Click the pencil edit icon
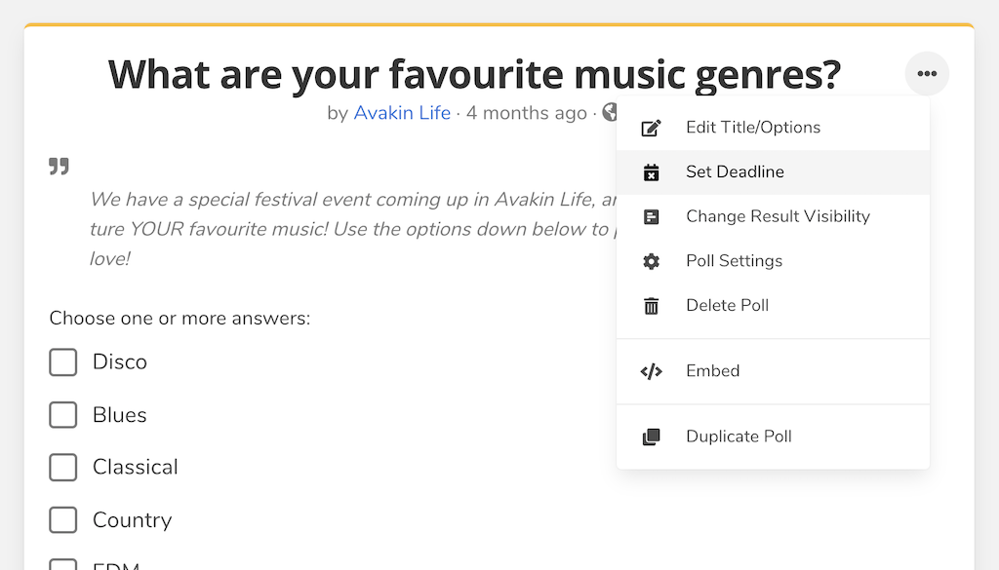Viewport: 999px width, 570px height. click(x=651, y=128)
